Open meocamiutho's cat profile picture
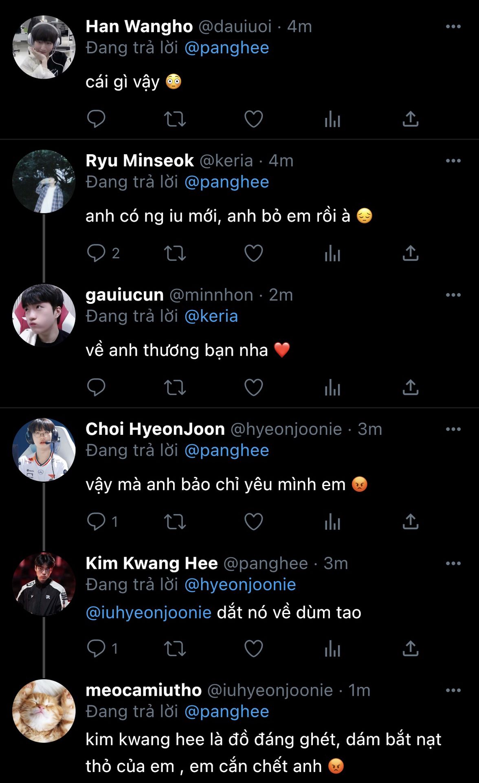Image resolution: width=479 pixels, height=783 pixels. pos(44,711)
